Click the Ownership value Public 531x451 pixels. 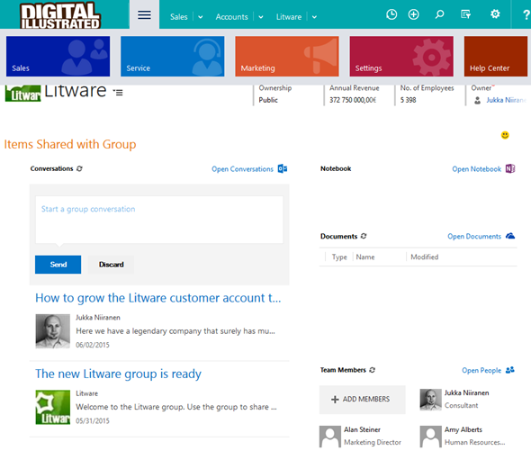[x=268, y=100]
